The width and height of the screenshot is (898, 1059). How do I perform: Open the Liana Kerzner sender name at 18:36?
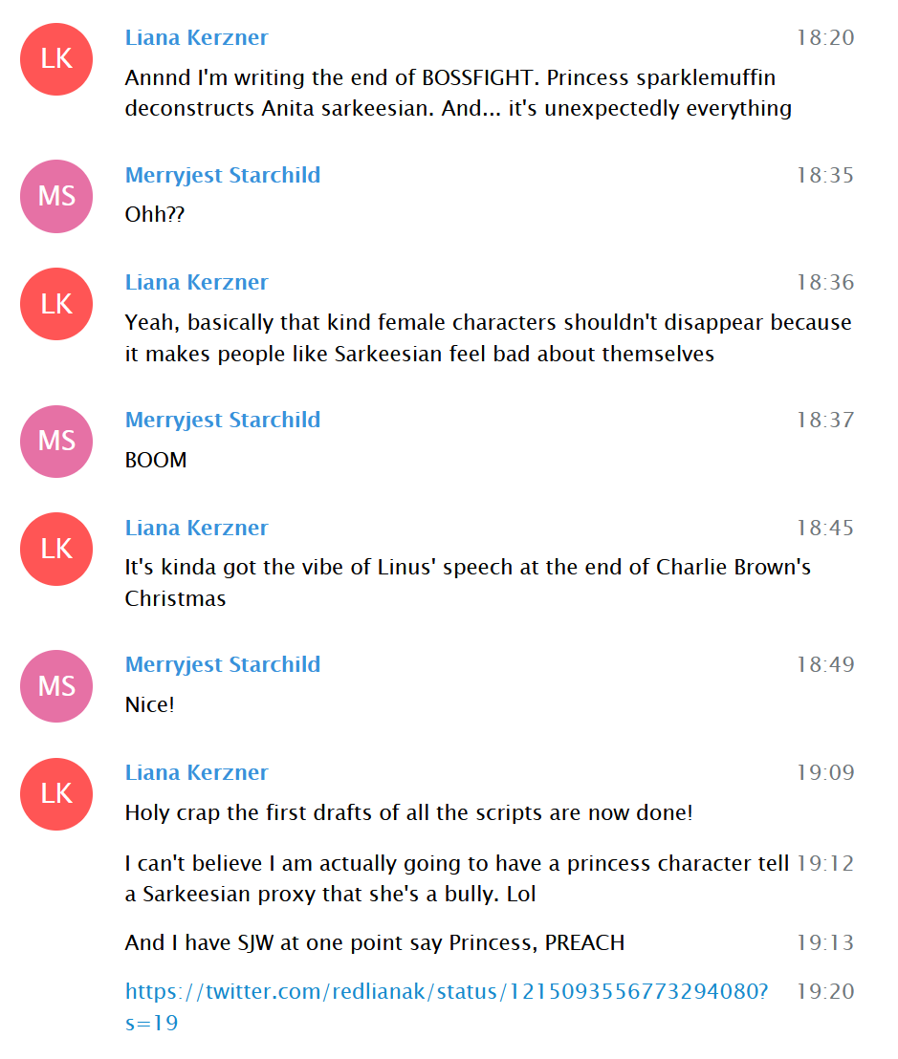[x=196, y=282]
